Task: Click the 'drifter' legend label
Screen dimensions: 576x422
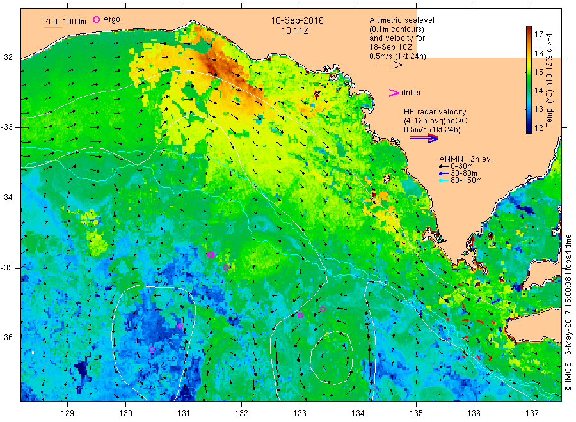Action: click(411, 93)
